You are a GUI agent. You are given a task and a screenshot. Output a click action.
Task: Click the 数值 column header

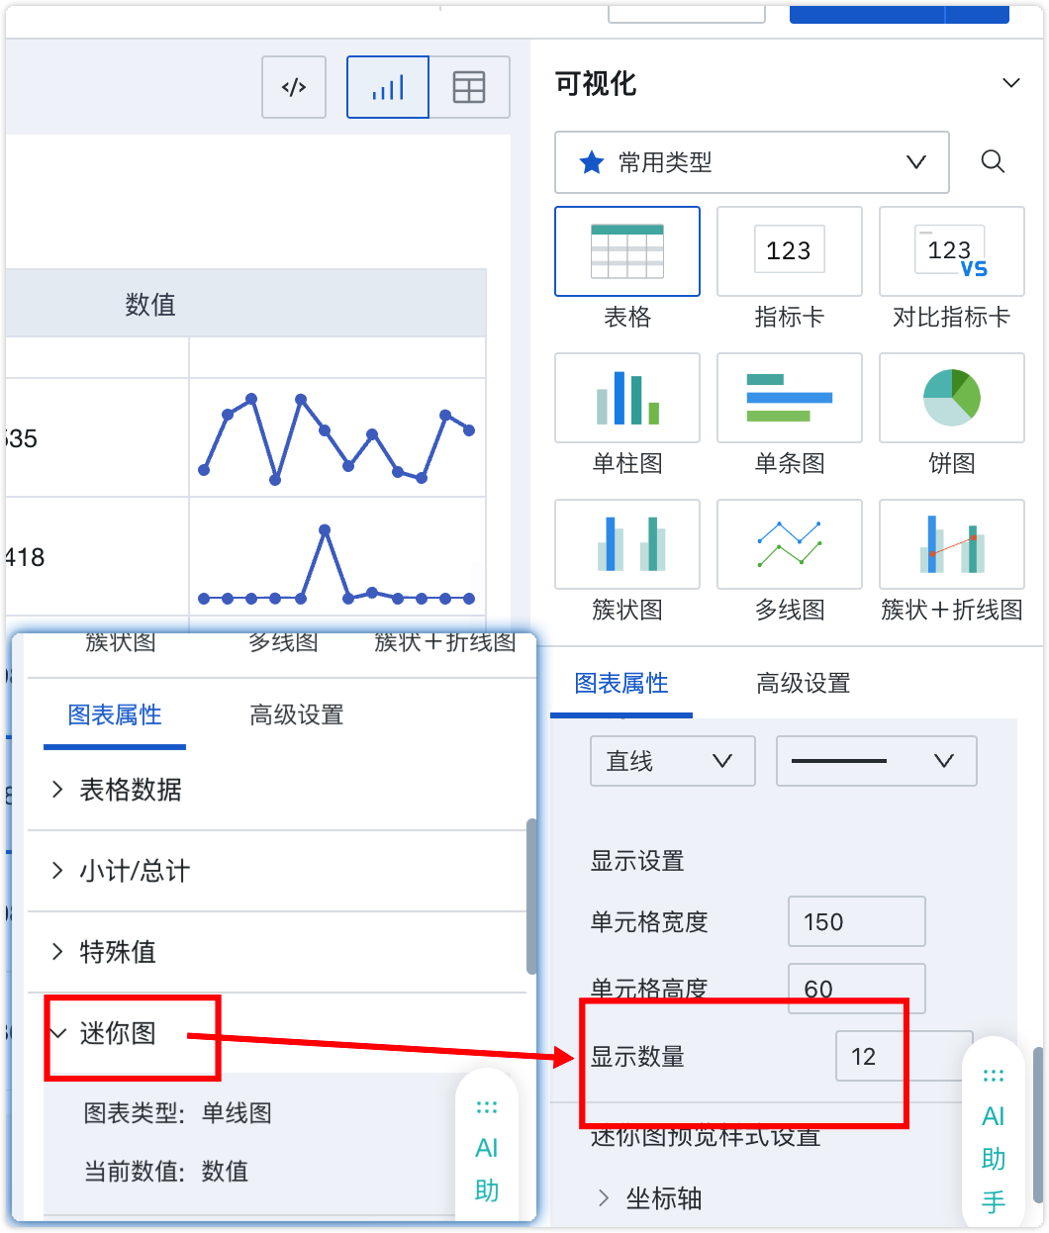click(x=150, y=304)
